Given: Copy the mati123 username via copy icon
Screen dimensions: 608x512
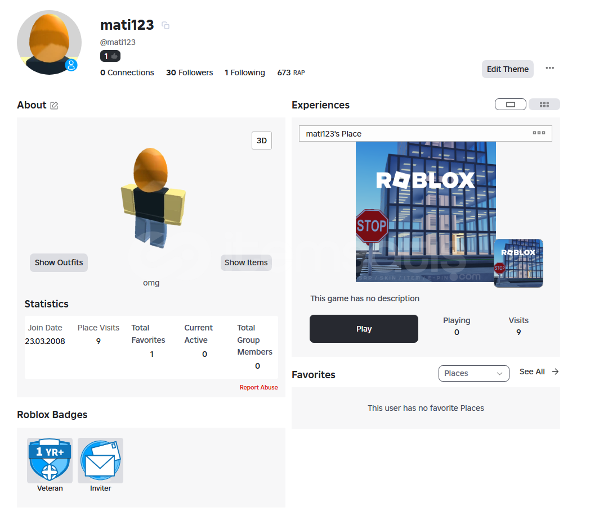Looking at the screenshot, I should tap(166, 25).
